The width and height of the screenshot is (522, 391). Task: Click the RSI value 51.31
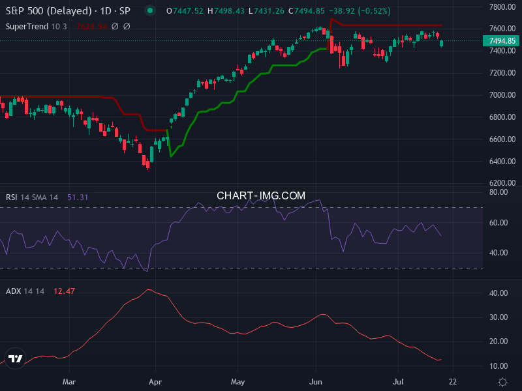point(78,197)
